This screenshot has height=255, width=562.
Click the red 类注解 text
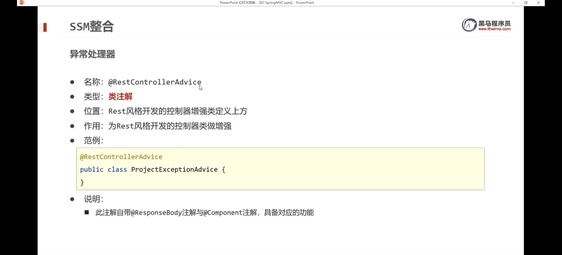[120, 96]
